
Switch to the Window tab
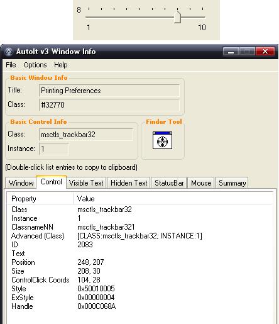click(21, 183)
